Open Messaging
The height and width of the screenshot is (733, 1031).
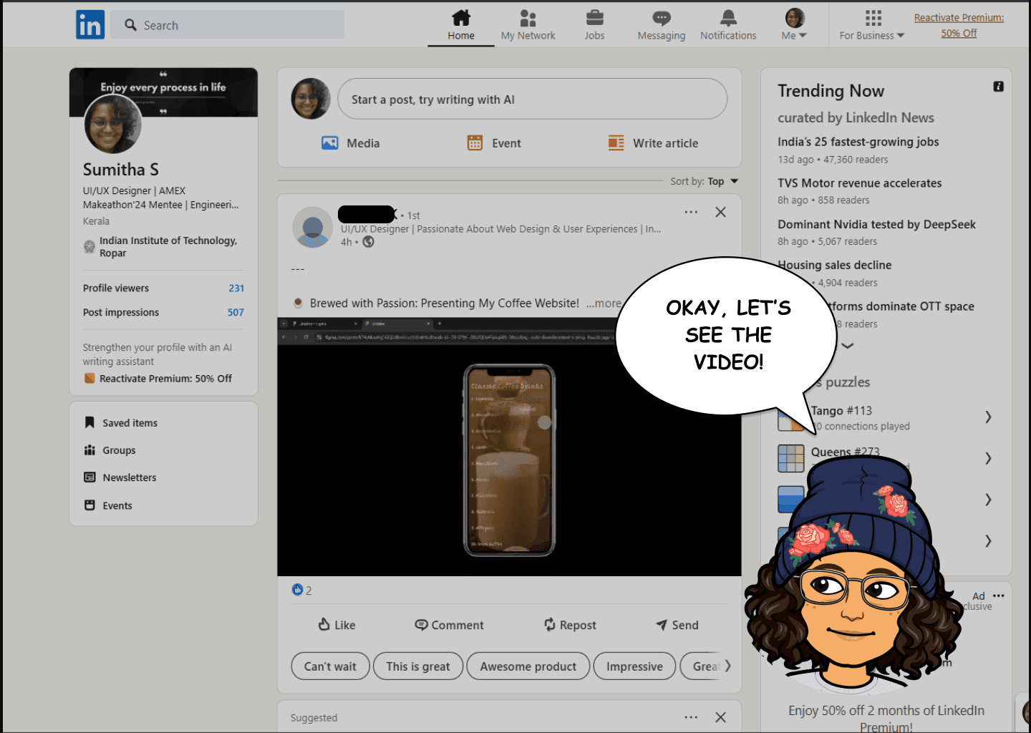(x=662, y=26)
